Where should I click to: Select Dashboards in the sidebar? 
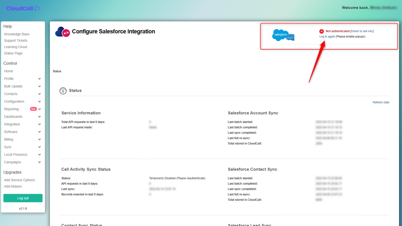(x=13, y=116)
